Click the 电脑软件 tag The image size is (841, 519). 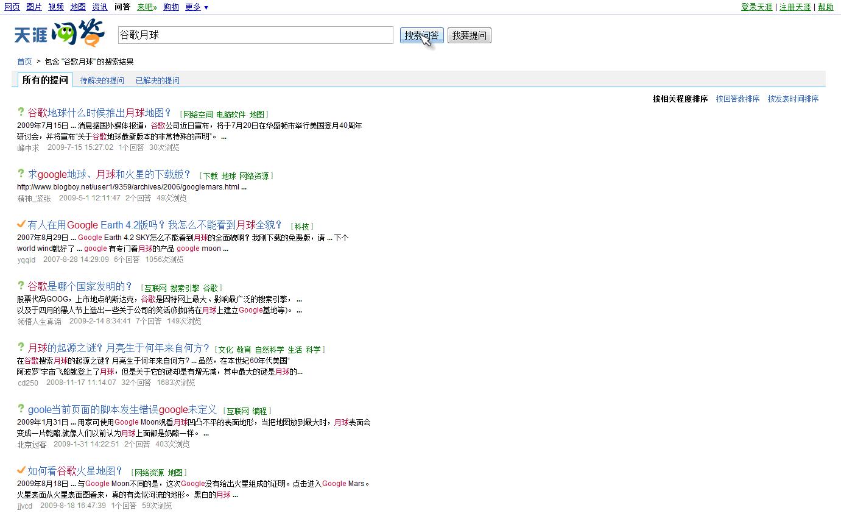[231, 115]
